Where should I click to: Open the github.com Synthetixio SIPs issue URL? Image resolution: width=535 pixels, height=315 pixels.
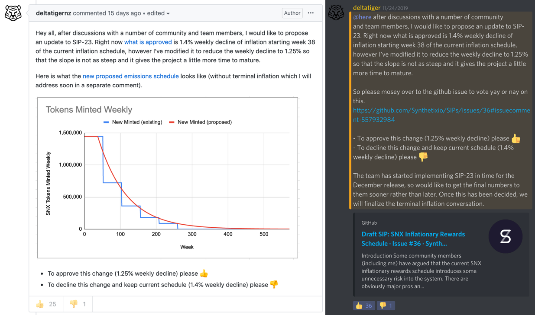click(x=441, y=115)
